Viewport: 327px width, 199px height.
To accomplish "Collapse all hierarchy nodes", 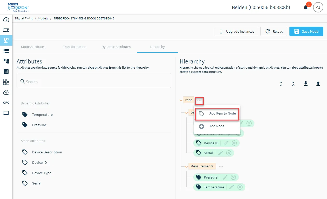I will [293, 84].
